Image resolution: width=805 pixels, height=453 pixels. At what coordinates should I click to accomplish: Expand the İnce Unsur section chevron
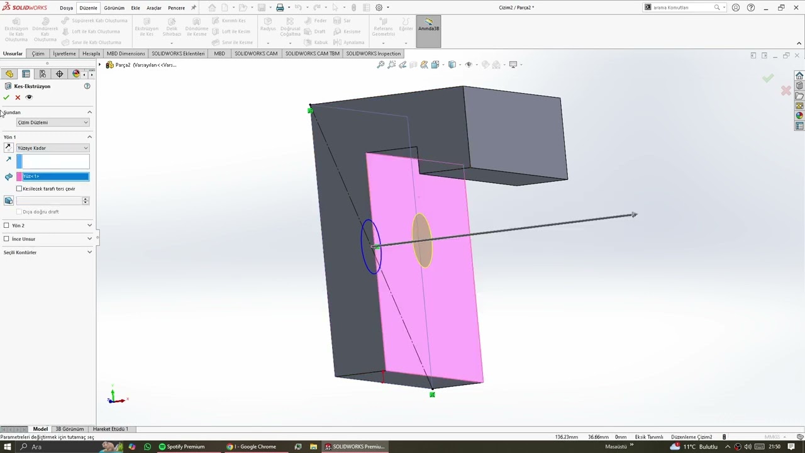(89, 239)
